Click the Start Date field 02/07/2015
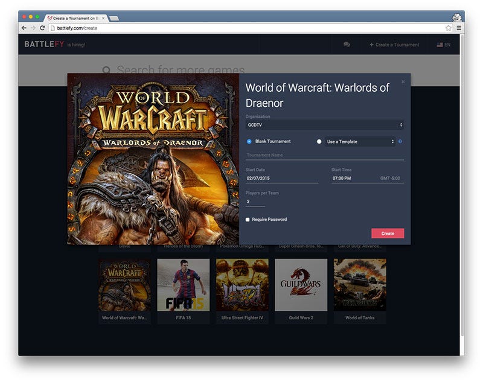This screenshot has width=483, height=382. (x=282, y=178)
